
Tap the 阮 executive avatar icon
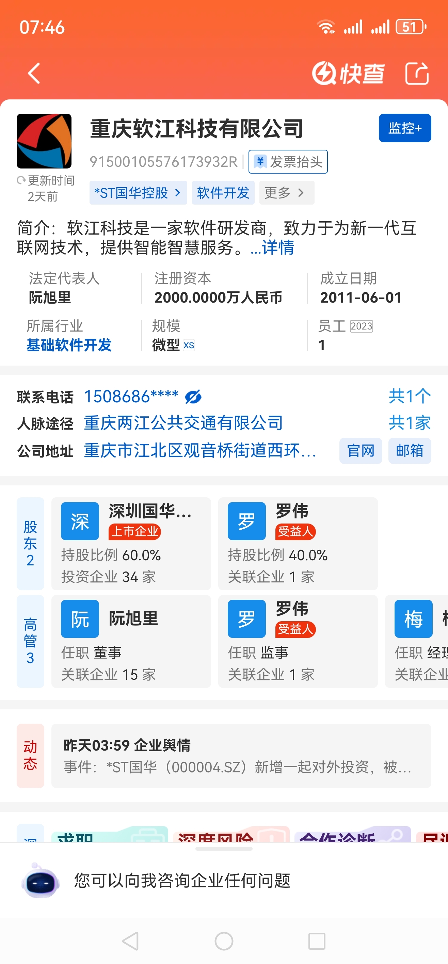tap(80, 618)
